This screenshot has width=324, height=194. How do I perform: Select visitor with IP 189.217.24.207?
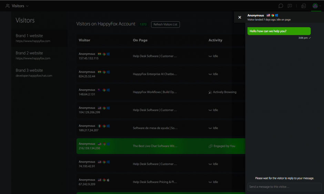click(88, 130)
